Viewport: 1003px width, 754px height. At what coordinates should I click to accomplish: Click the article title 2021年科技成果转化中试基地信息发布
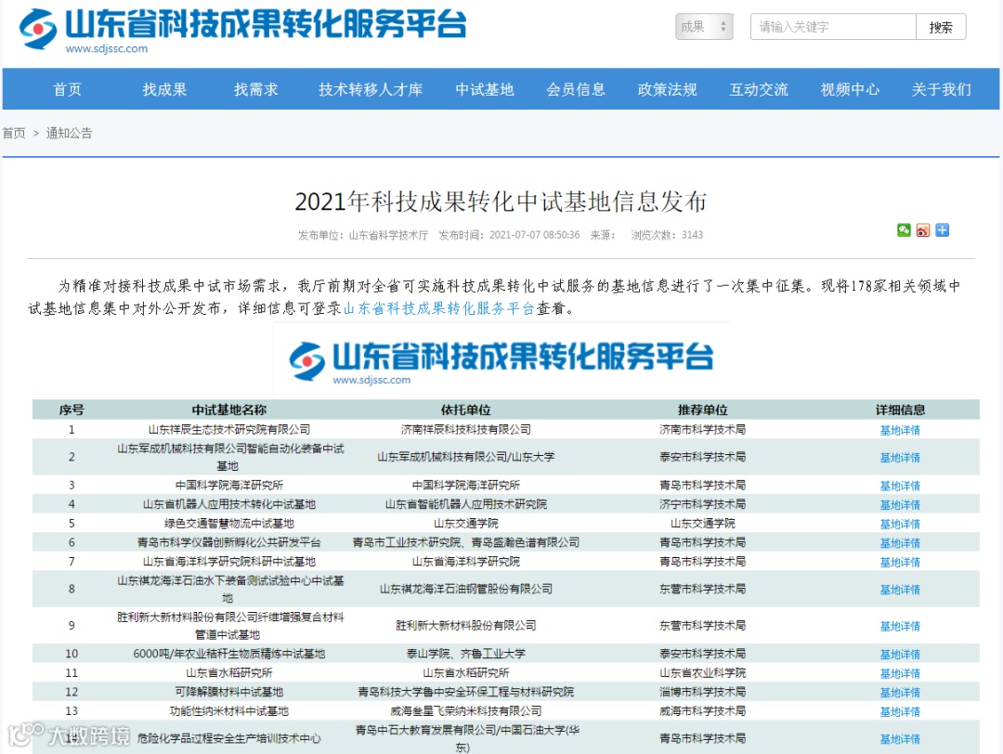[x=501, y=201]
